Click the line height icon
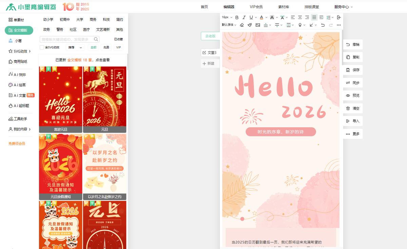The width and height of the screenshot is (407, 249). point(328,17)
